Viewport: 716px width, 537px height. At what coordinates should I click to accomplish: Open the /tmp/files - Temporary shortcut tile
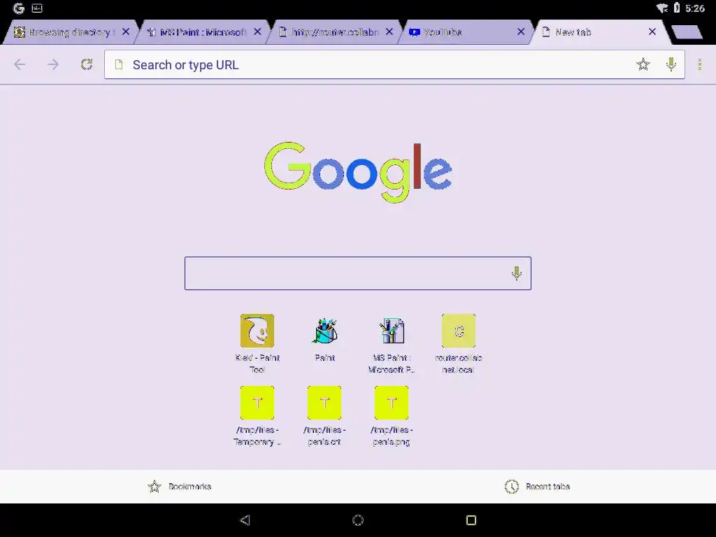click(x=257, y=416)
